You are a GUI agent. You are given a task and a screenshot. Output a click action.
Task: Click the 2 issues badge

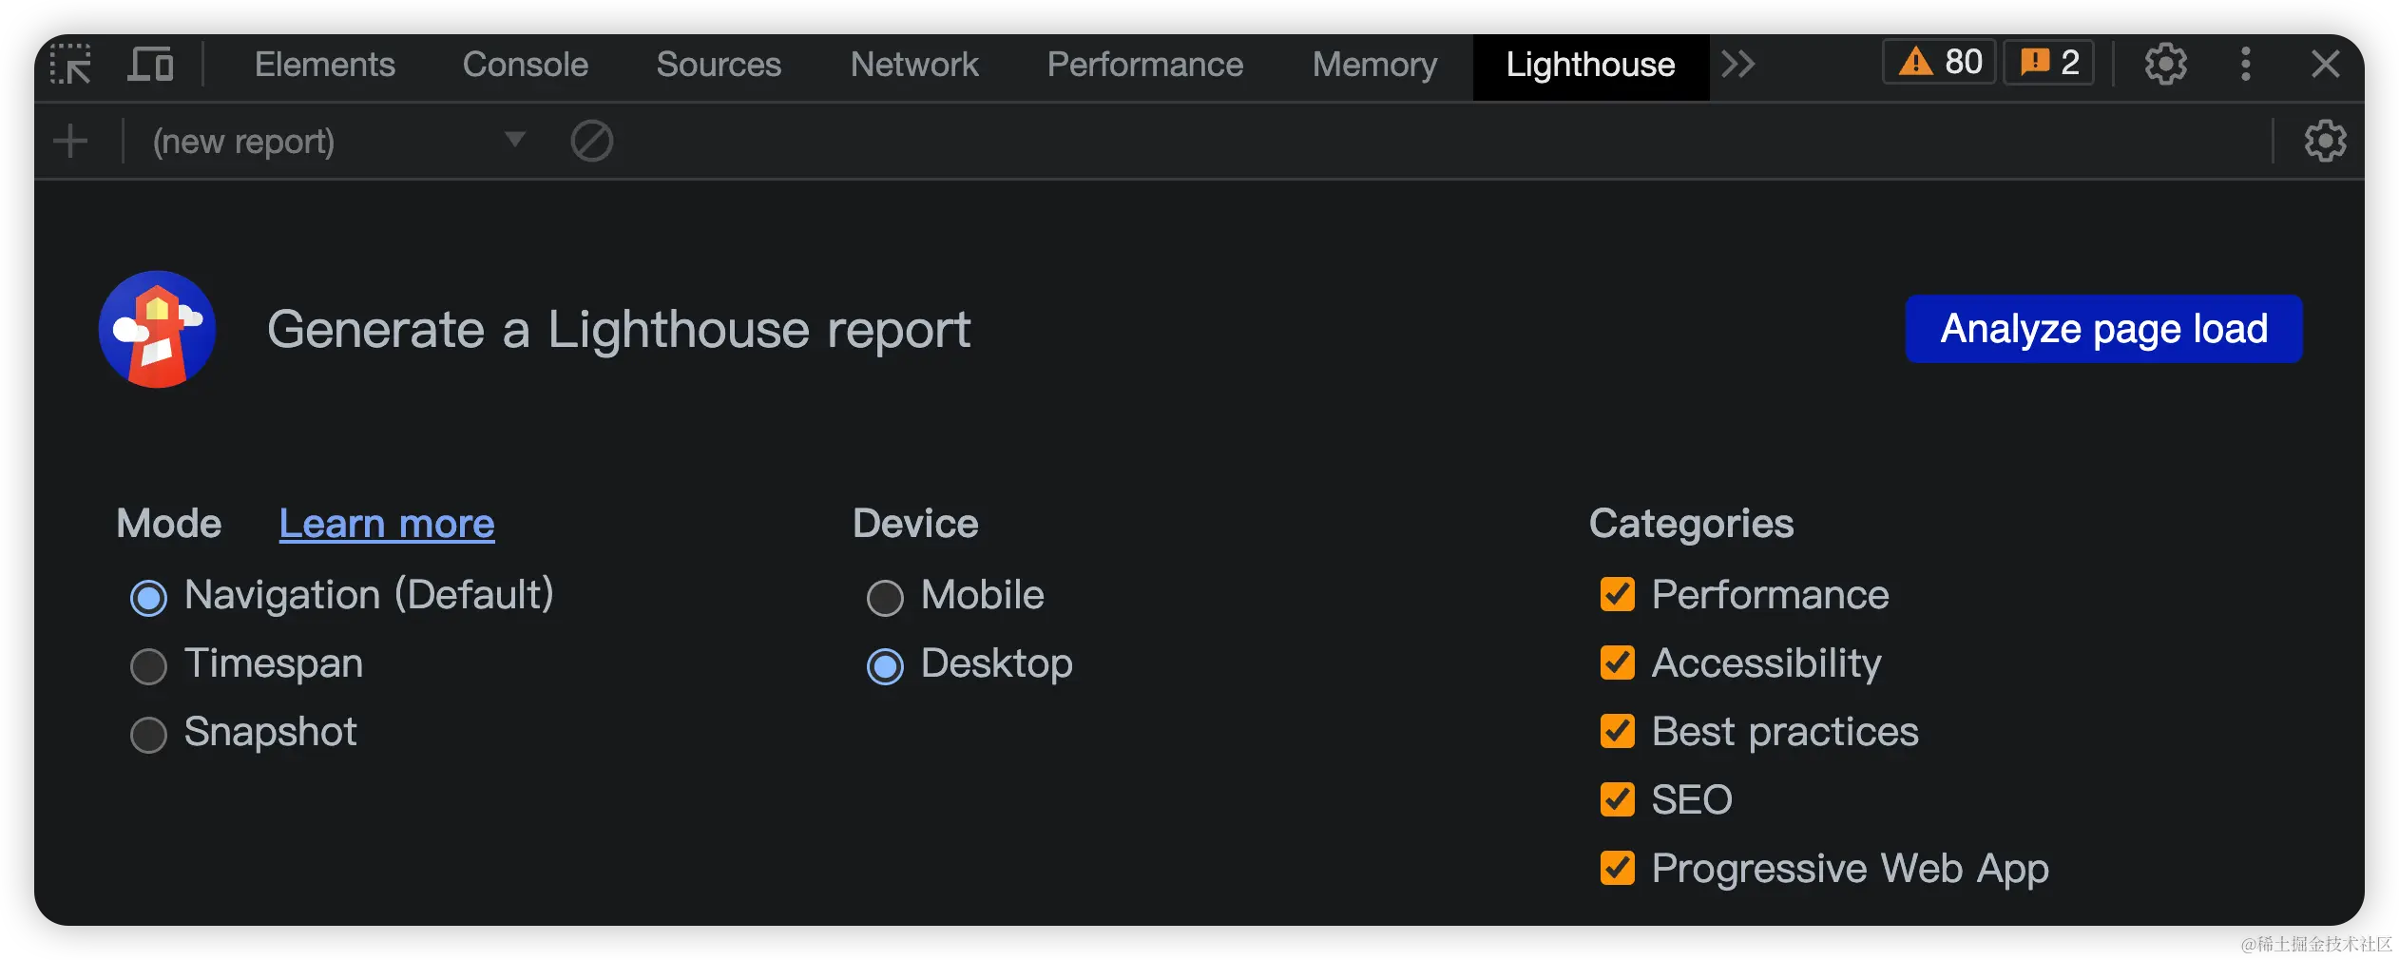(x=2049, y=63)
